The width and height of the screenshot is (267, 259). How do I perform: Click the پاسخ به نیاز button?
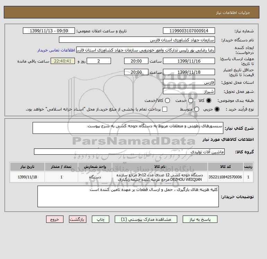point(200,219)
